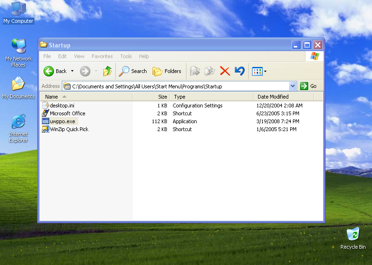
Task: Click the address bar path field
Action: pos(177,86)
